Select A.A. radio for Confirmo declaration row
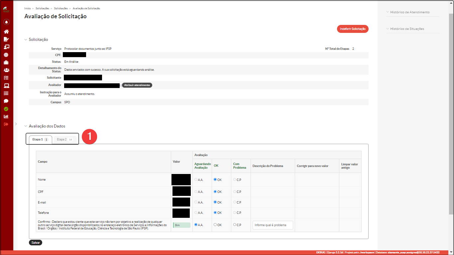The height and width of the screenshot is (255, 454). tap(196, 225)
